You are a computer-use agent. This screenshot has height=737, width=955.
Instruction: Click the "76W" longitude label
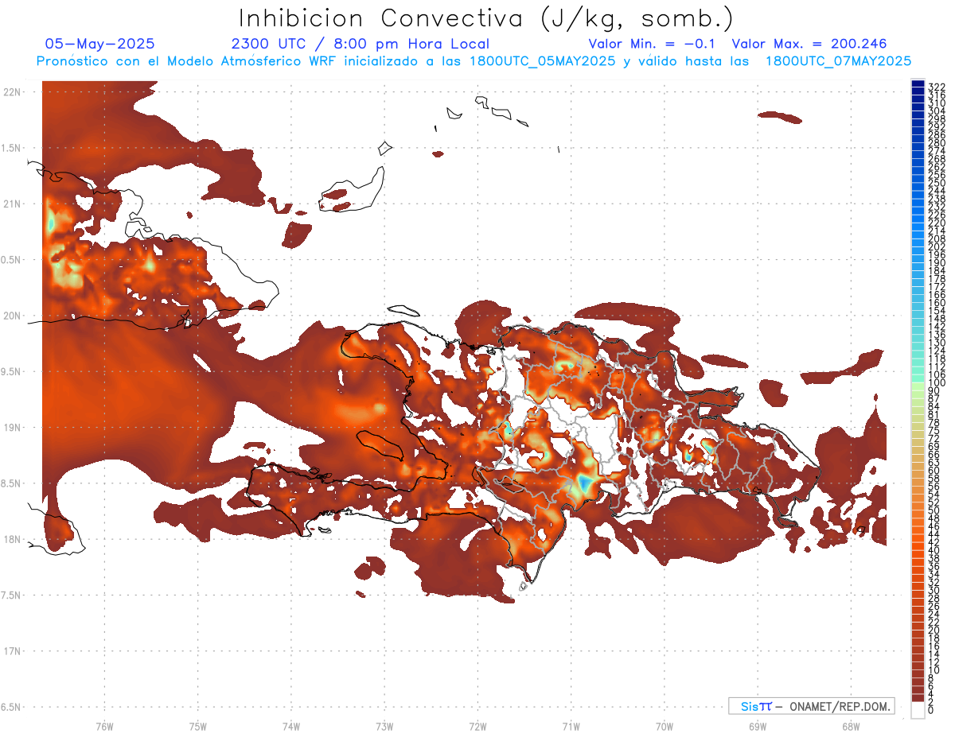(104, 726)
